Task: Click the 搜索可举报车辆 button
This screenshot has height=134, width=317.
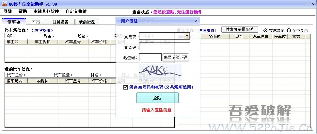Action: click(240, 29)
